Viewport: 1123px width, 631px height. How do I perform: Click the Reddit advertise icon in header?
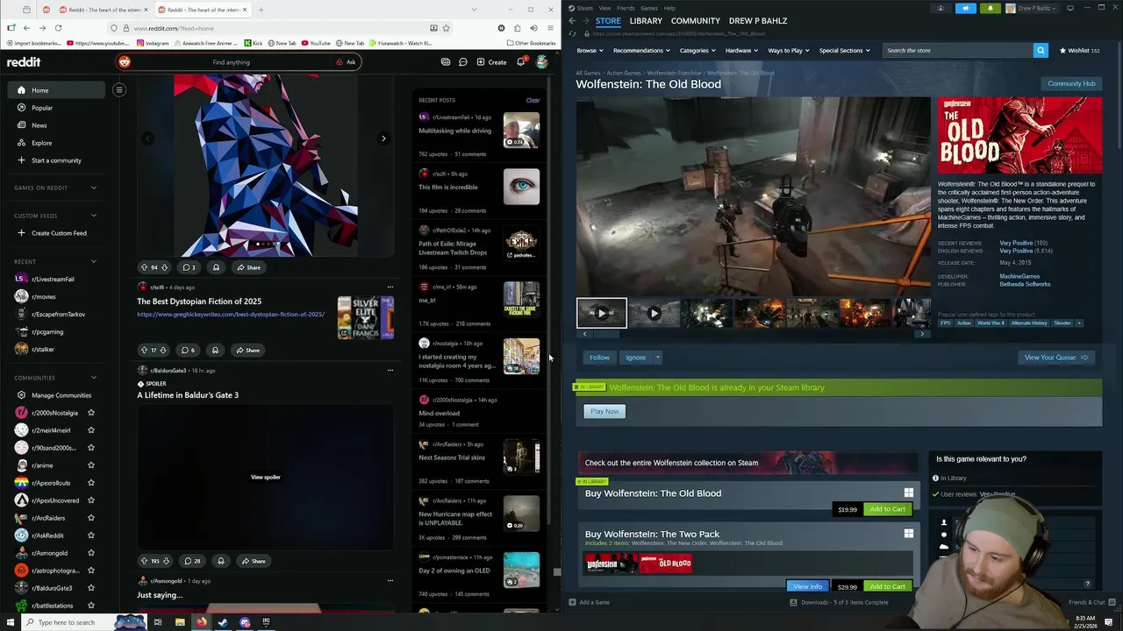[x=446, y=62]
